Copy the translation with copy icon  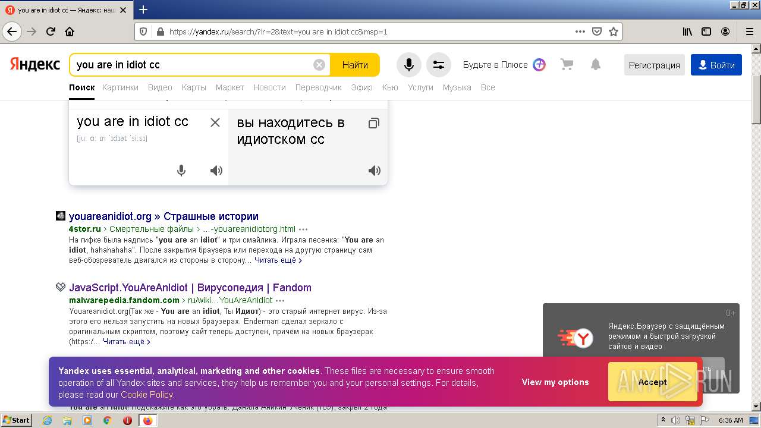coord(373,124)
